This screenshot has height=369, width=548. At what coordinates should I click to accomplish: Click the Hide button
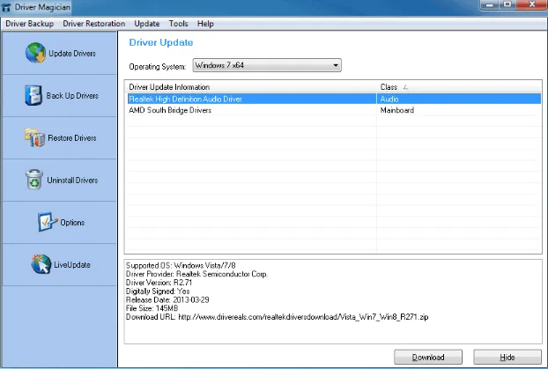[507, 358]
